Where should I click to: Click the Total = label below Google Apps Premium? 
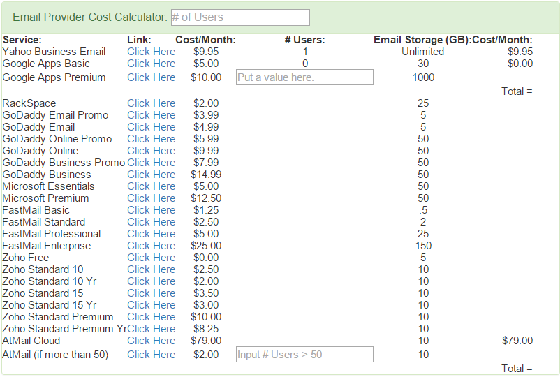(517, 91)
